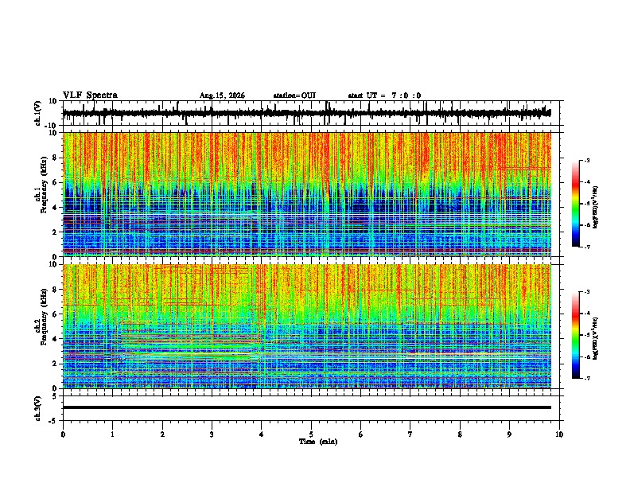This screenshot has width=630, height=487.
Task: Click the time axis tick label "9"
Action: click(509, 434)
